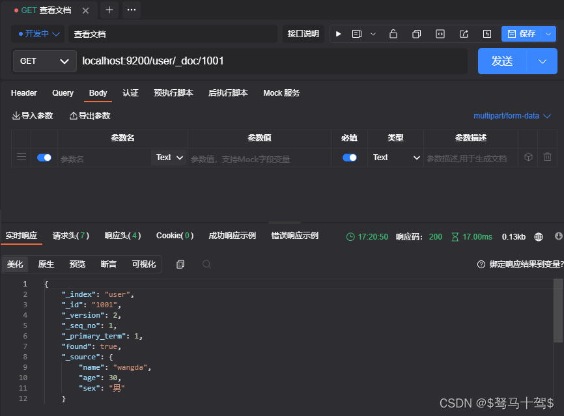Click the globe icon in response bar
Viewport: 564px width, 416px height.
[539, 236]
